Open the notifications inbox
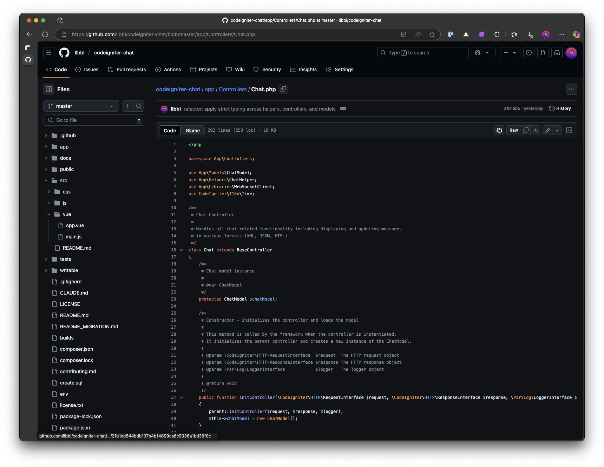Image resolution: width=604 pixels, height=467 pixels. [x=557, y=53]
